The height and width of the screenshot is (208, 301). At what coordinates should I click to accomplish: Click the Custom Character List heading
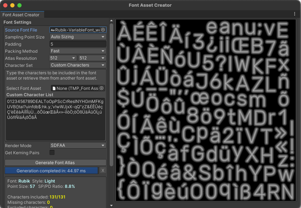click(30, 95)
